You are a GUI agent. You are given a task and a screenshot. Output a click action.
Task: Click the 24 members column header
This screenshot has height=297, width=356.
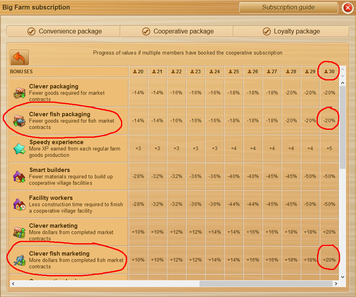(215, 72)
